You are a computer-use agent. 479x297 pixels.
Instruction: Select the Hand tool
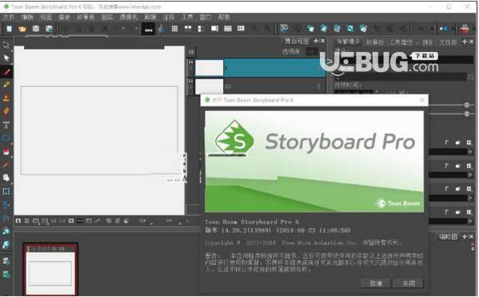click(6, 178)
